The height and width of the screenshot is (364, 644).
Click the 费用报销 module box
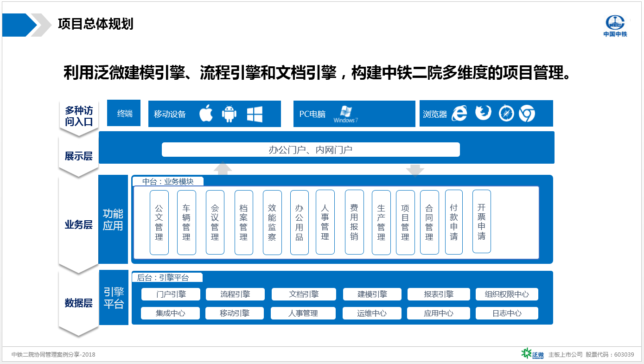(x=354, y=223)
